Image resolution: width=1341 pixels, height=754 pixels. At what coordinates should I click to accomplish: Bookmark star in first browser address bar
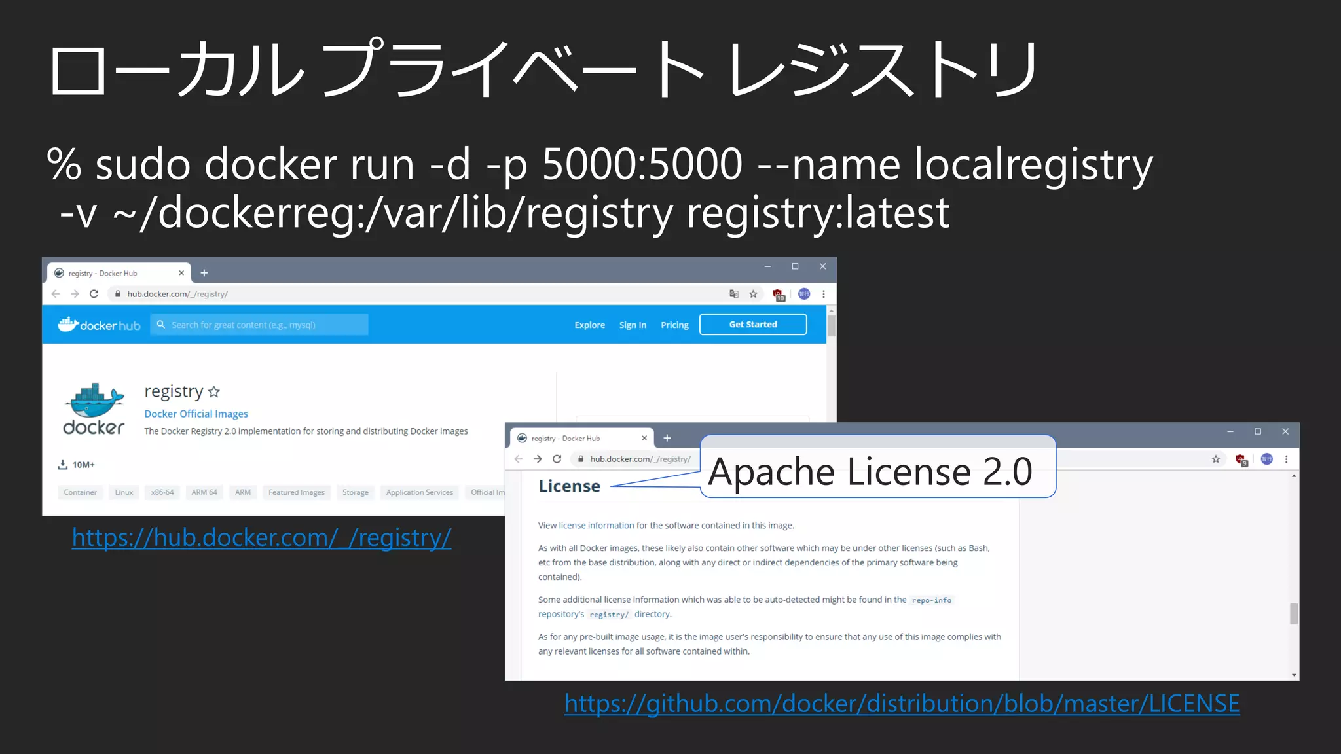point(753,294)
